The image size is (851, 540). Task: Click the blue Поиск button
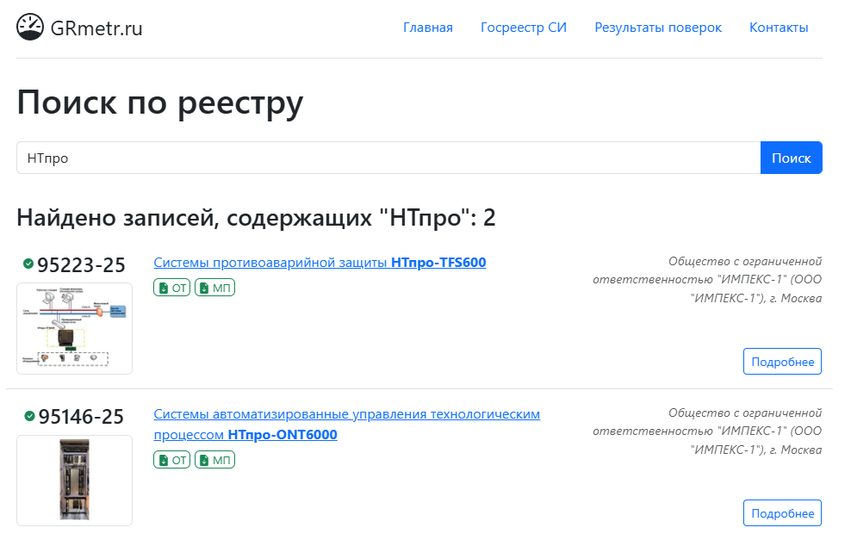(792, 158)
